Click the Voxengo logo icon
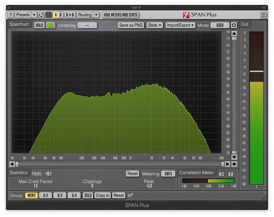274x217 pixels. click(186, 15)
